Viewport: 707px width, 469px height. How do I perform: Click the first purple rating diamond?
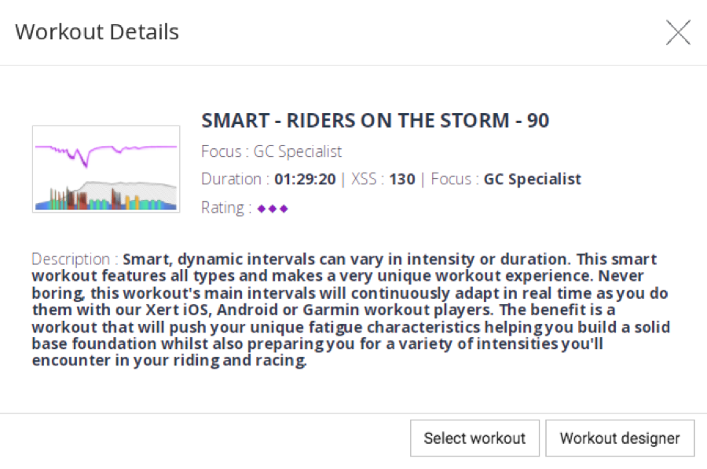(x=262, y=209)
